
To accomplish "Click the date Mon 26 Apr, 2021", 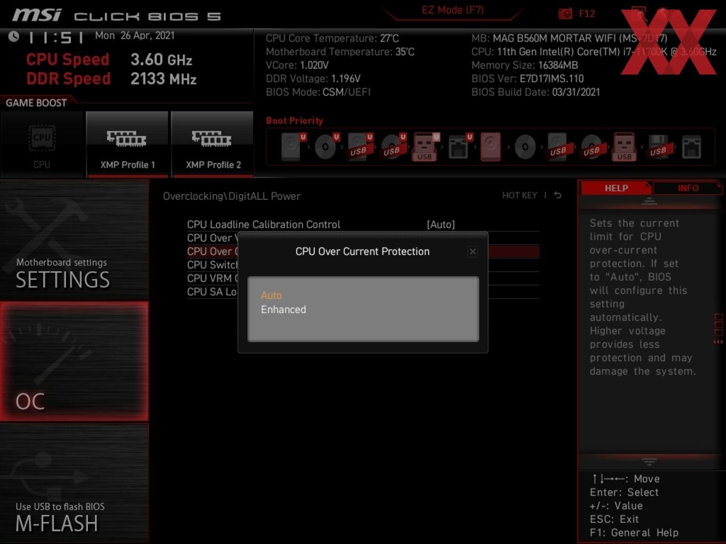I will (135, 36).
